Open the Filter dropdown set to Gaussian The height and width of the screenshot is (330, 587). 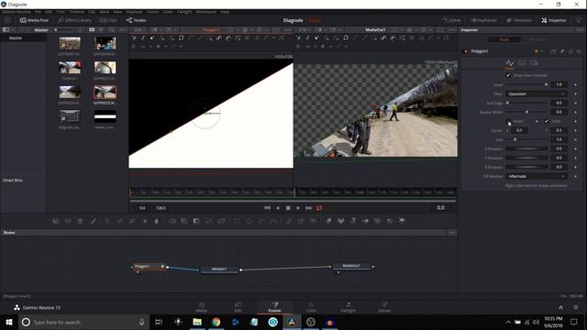click(537, 93)
